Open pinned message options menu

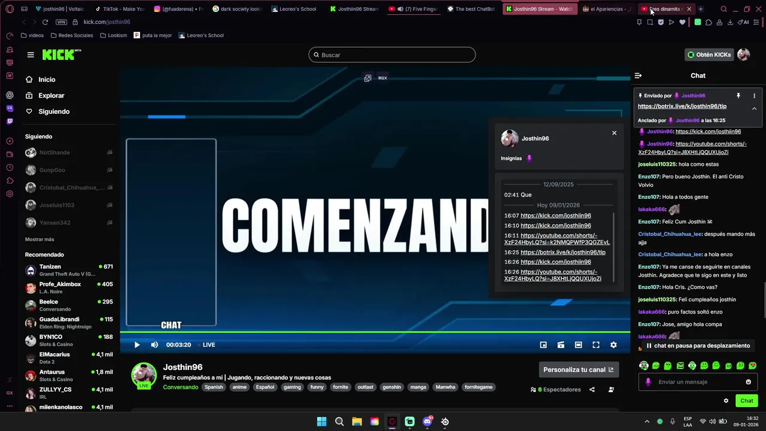click(754, 96)
